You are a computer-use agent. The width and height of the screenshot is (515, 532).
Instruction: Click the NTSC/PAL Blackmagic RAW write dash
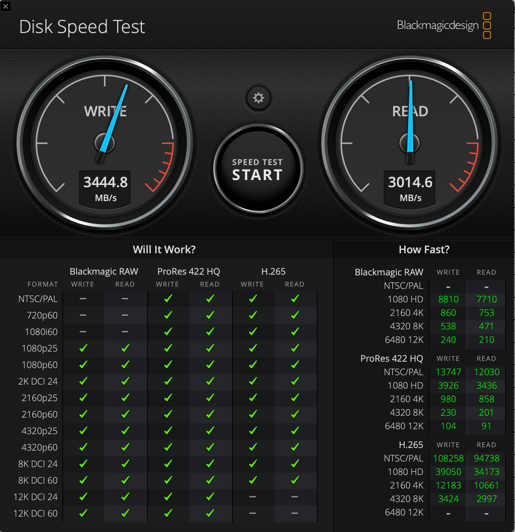tap(83, 299)
